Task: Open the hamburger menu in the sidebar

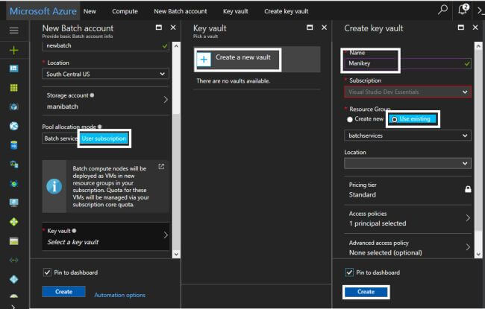Action: [x=14, y=31]
